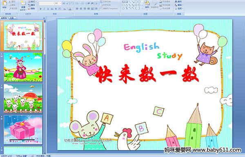Click the spell check icon in status bar
This screenshot has width=245, height=157.
point(33,156)
